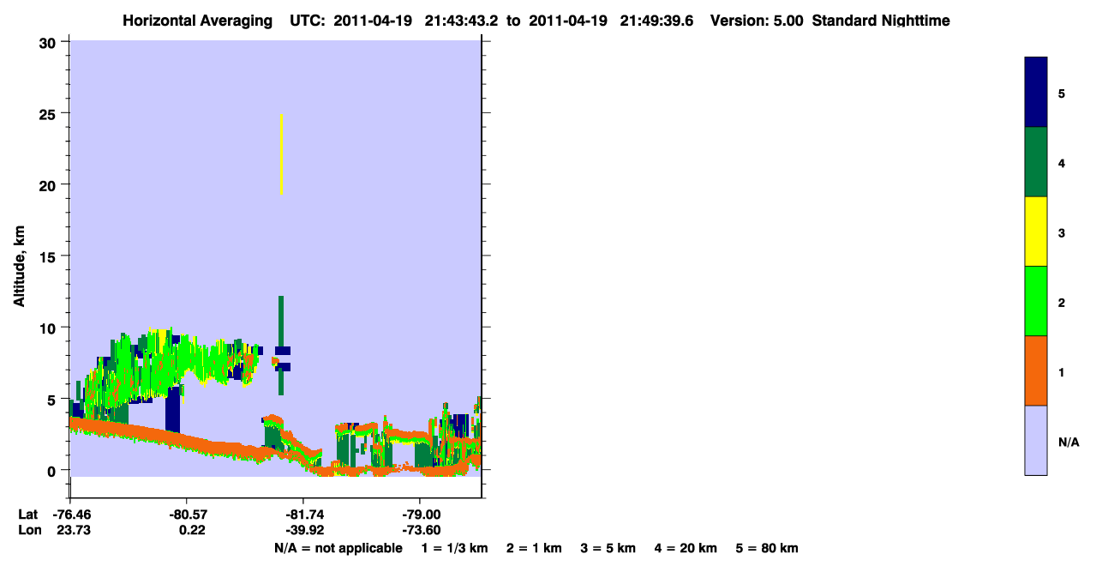Click the dark blue colorbar segment labeled 5
Viewport: 1114px width, 572px height.
tap(1036, 92)
